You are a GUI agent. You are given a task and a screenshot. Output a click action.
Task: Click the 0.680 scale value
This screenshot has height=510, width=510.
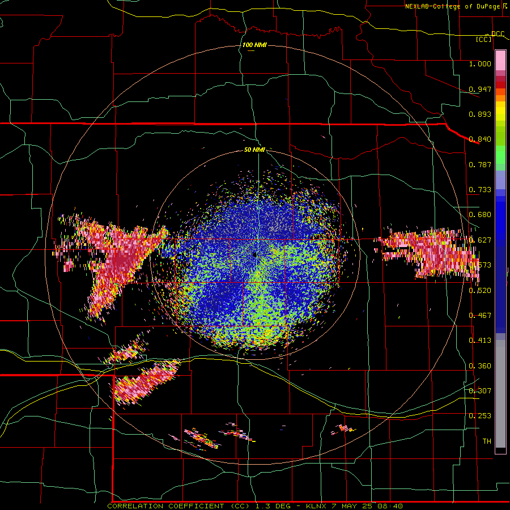(480, 215)
